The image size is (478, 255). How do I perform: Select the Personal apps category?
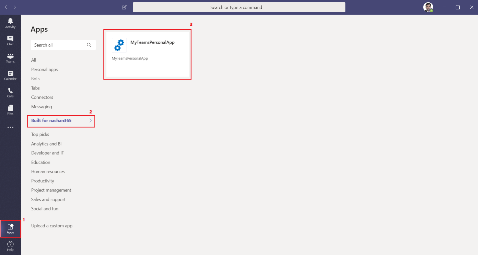point(44,70)
